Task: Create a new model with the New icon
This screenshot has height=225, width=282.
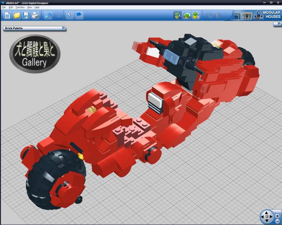Action: pyautogui.click(x=7, y=15)
